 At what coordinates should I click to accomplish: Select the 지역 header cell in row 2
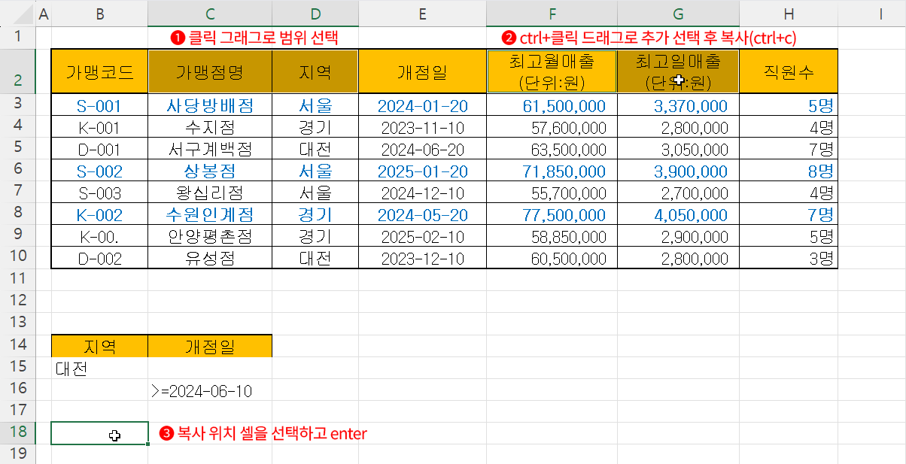(315, 71)
